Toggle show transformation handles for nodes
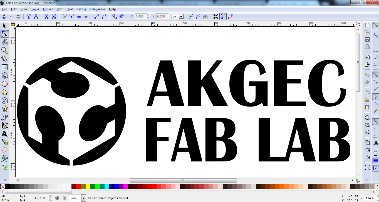The height and width of the screenshot is (202, 379). click(216, 16)
